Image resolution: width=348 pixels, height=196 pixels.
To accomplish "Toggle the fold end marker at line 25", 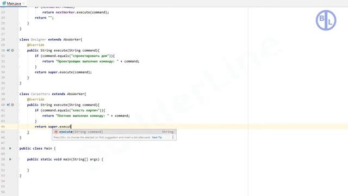I will [x=18, y=23].
